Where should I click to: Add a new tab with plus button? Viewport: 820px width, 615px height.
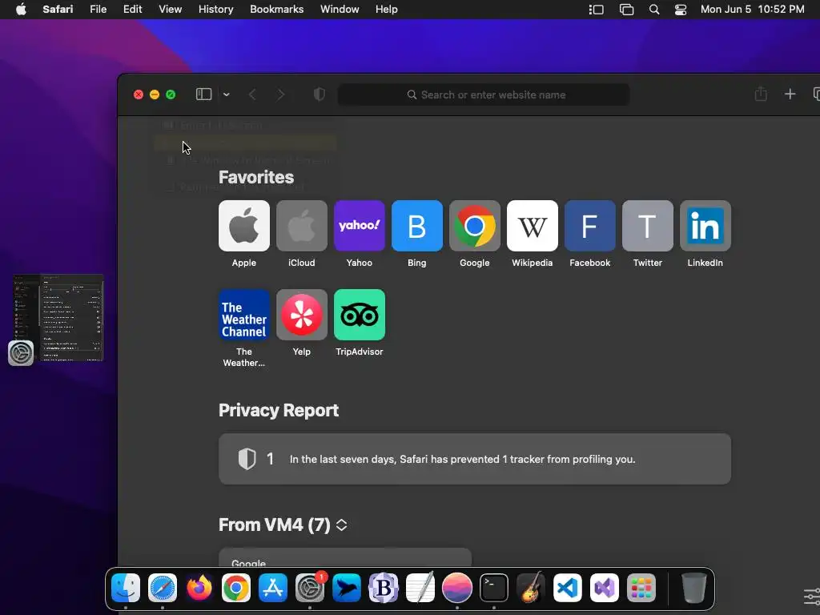790,94
